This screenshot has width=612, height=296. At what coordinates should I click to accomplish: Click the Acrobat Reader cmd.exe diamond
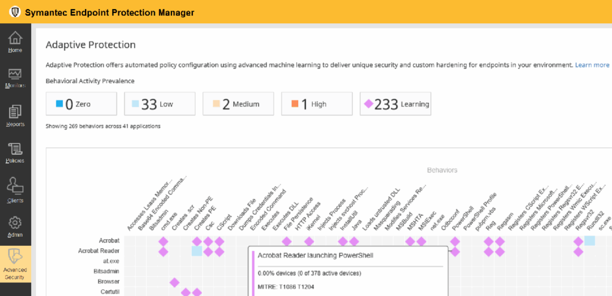pos(163,252)
